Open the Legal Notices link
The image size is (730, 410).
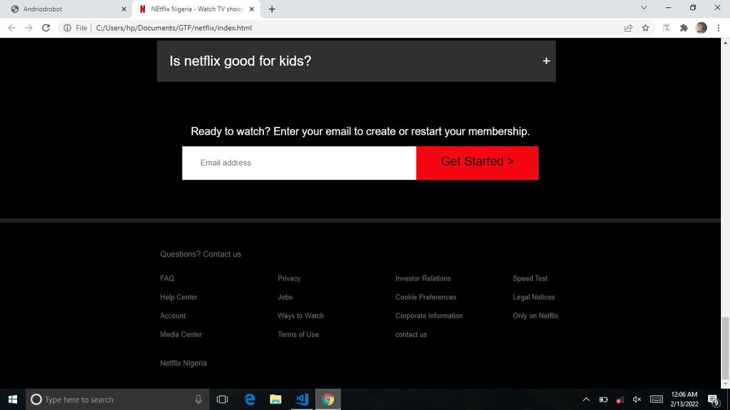534,297
